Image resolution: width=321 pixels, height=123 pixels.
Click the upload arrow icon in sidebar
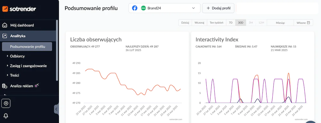[6, 103]
